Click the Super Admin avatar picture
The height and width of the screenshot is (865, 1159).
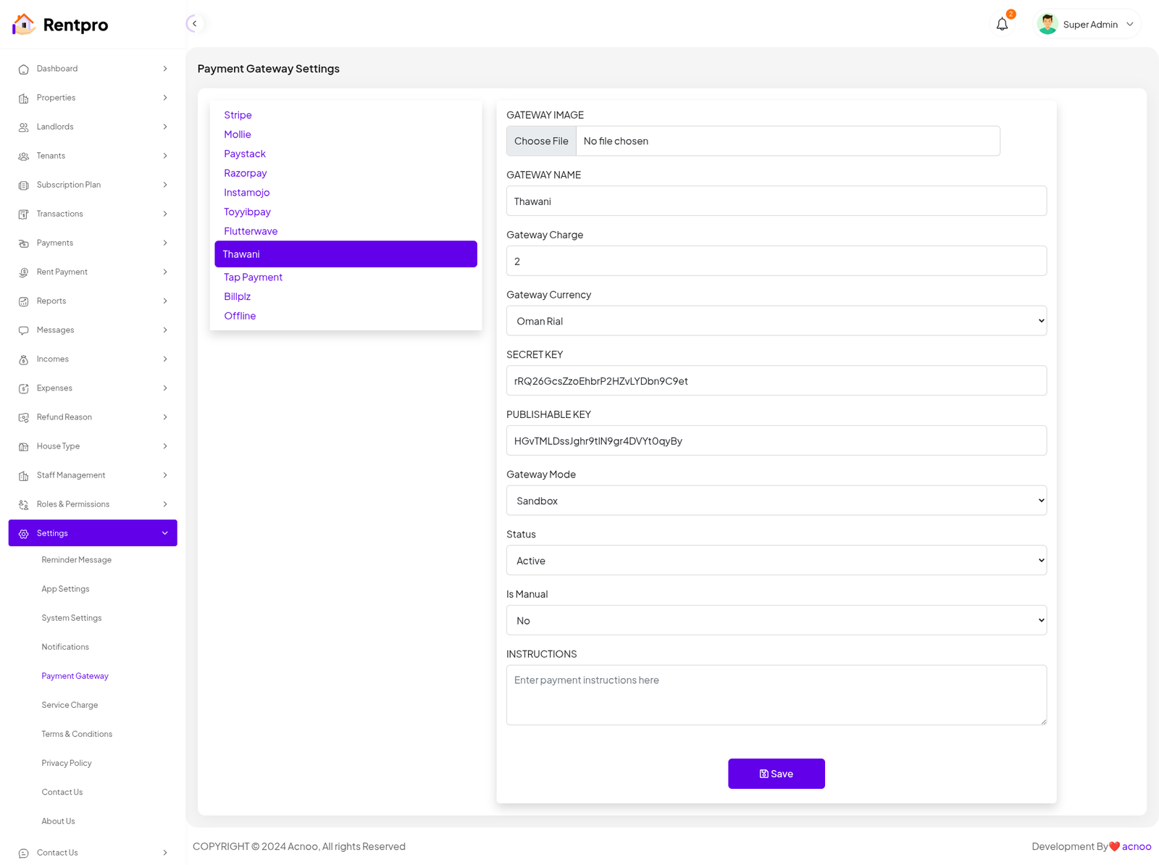1047,24
